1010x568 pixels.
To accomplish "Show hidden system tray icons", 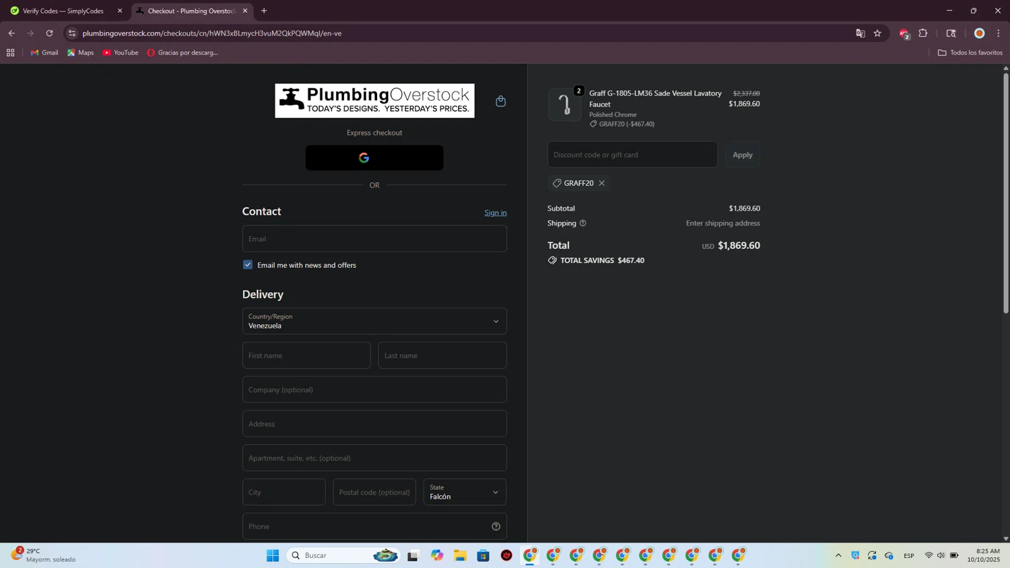I will click(838, 555).
